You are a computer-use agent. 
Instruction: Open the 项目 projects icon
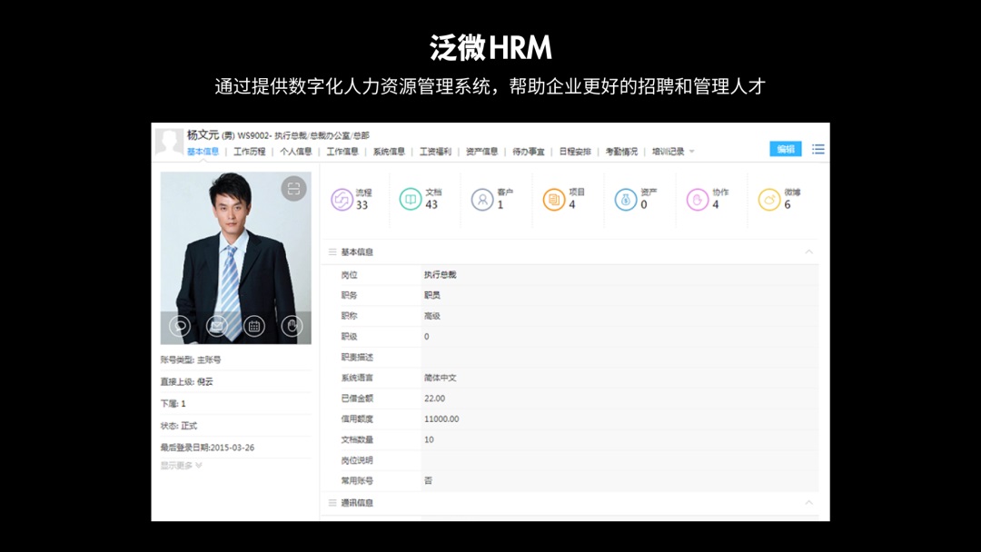click(553, 200)
